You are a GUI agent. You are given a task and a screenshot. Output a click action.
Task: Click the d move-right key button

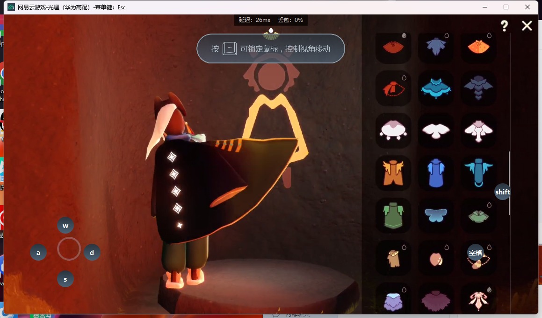pos(92,253)
